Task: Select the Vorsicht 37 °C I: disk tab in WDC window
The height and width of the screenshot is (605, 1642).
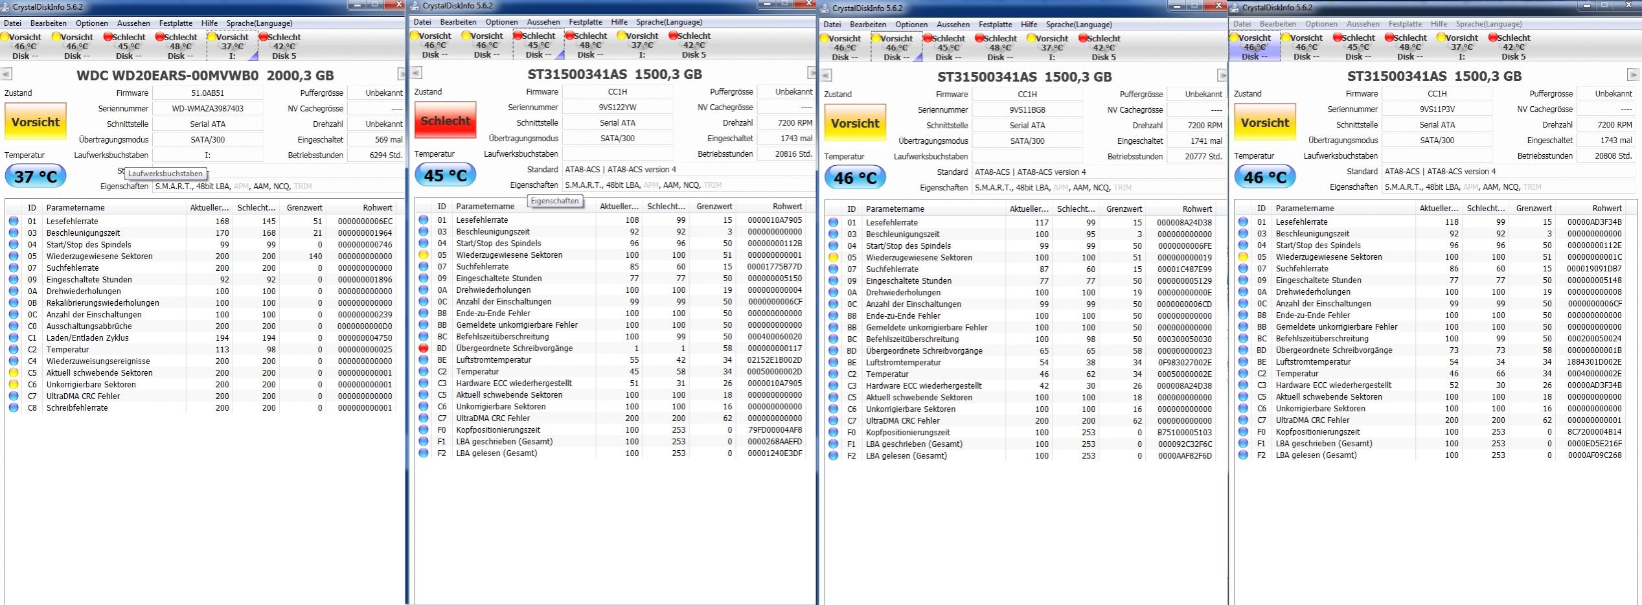Action: pyautogui.click(x=232, y=46)
